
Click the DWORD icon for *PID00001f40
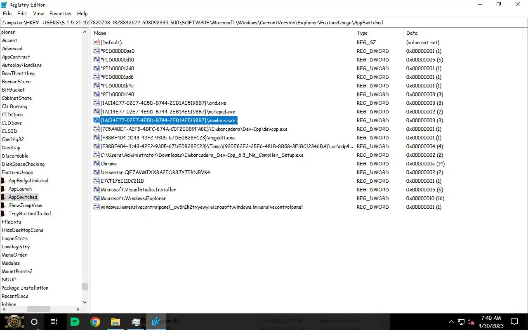click(x=97, y=94)
